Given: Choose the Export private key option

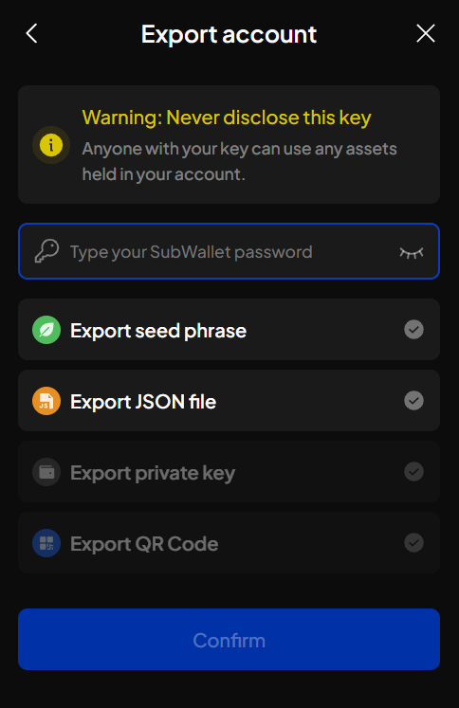Looking at the screenshot, I should 229,471.
